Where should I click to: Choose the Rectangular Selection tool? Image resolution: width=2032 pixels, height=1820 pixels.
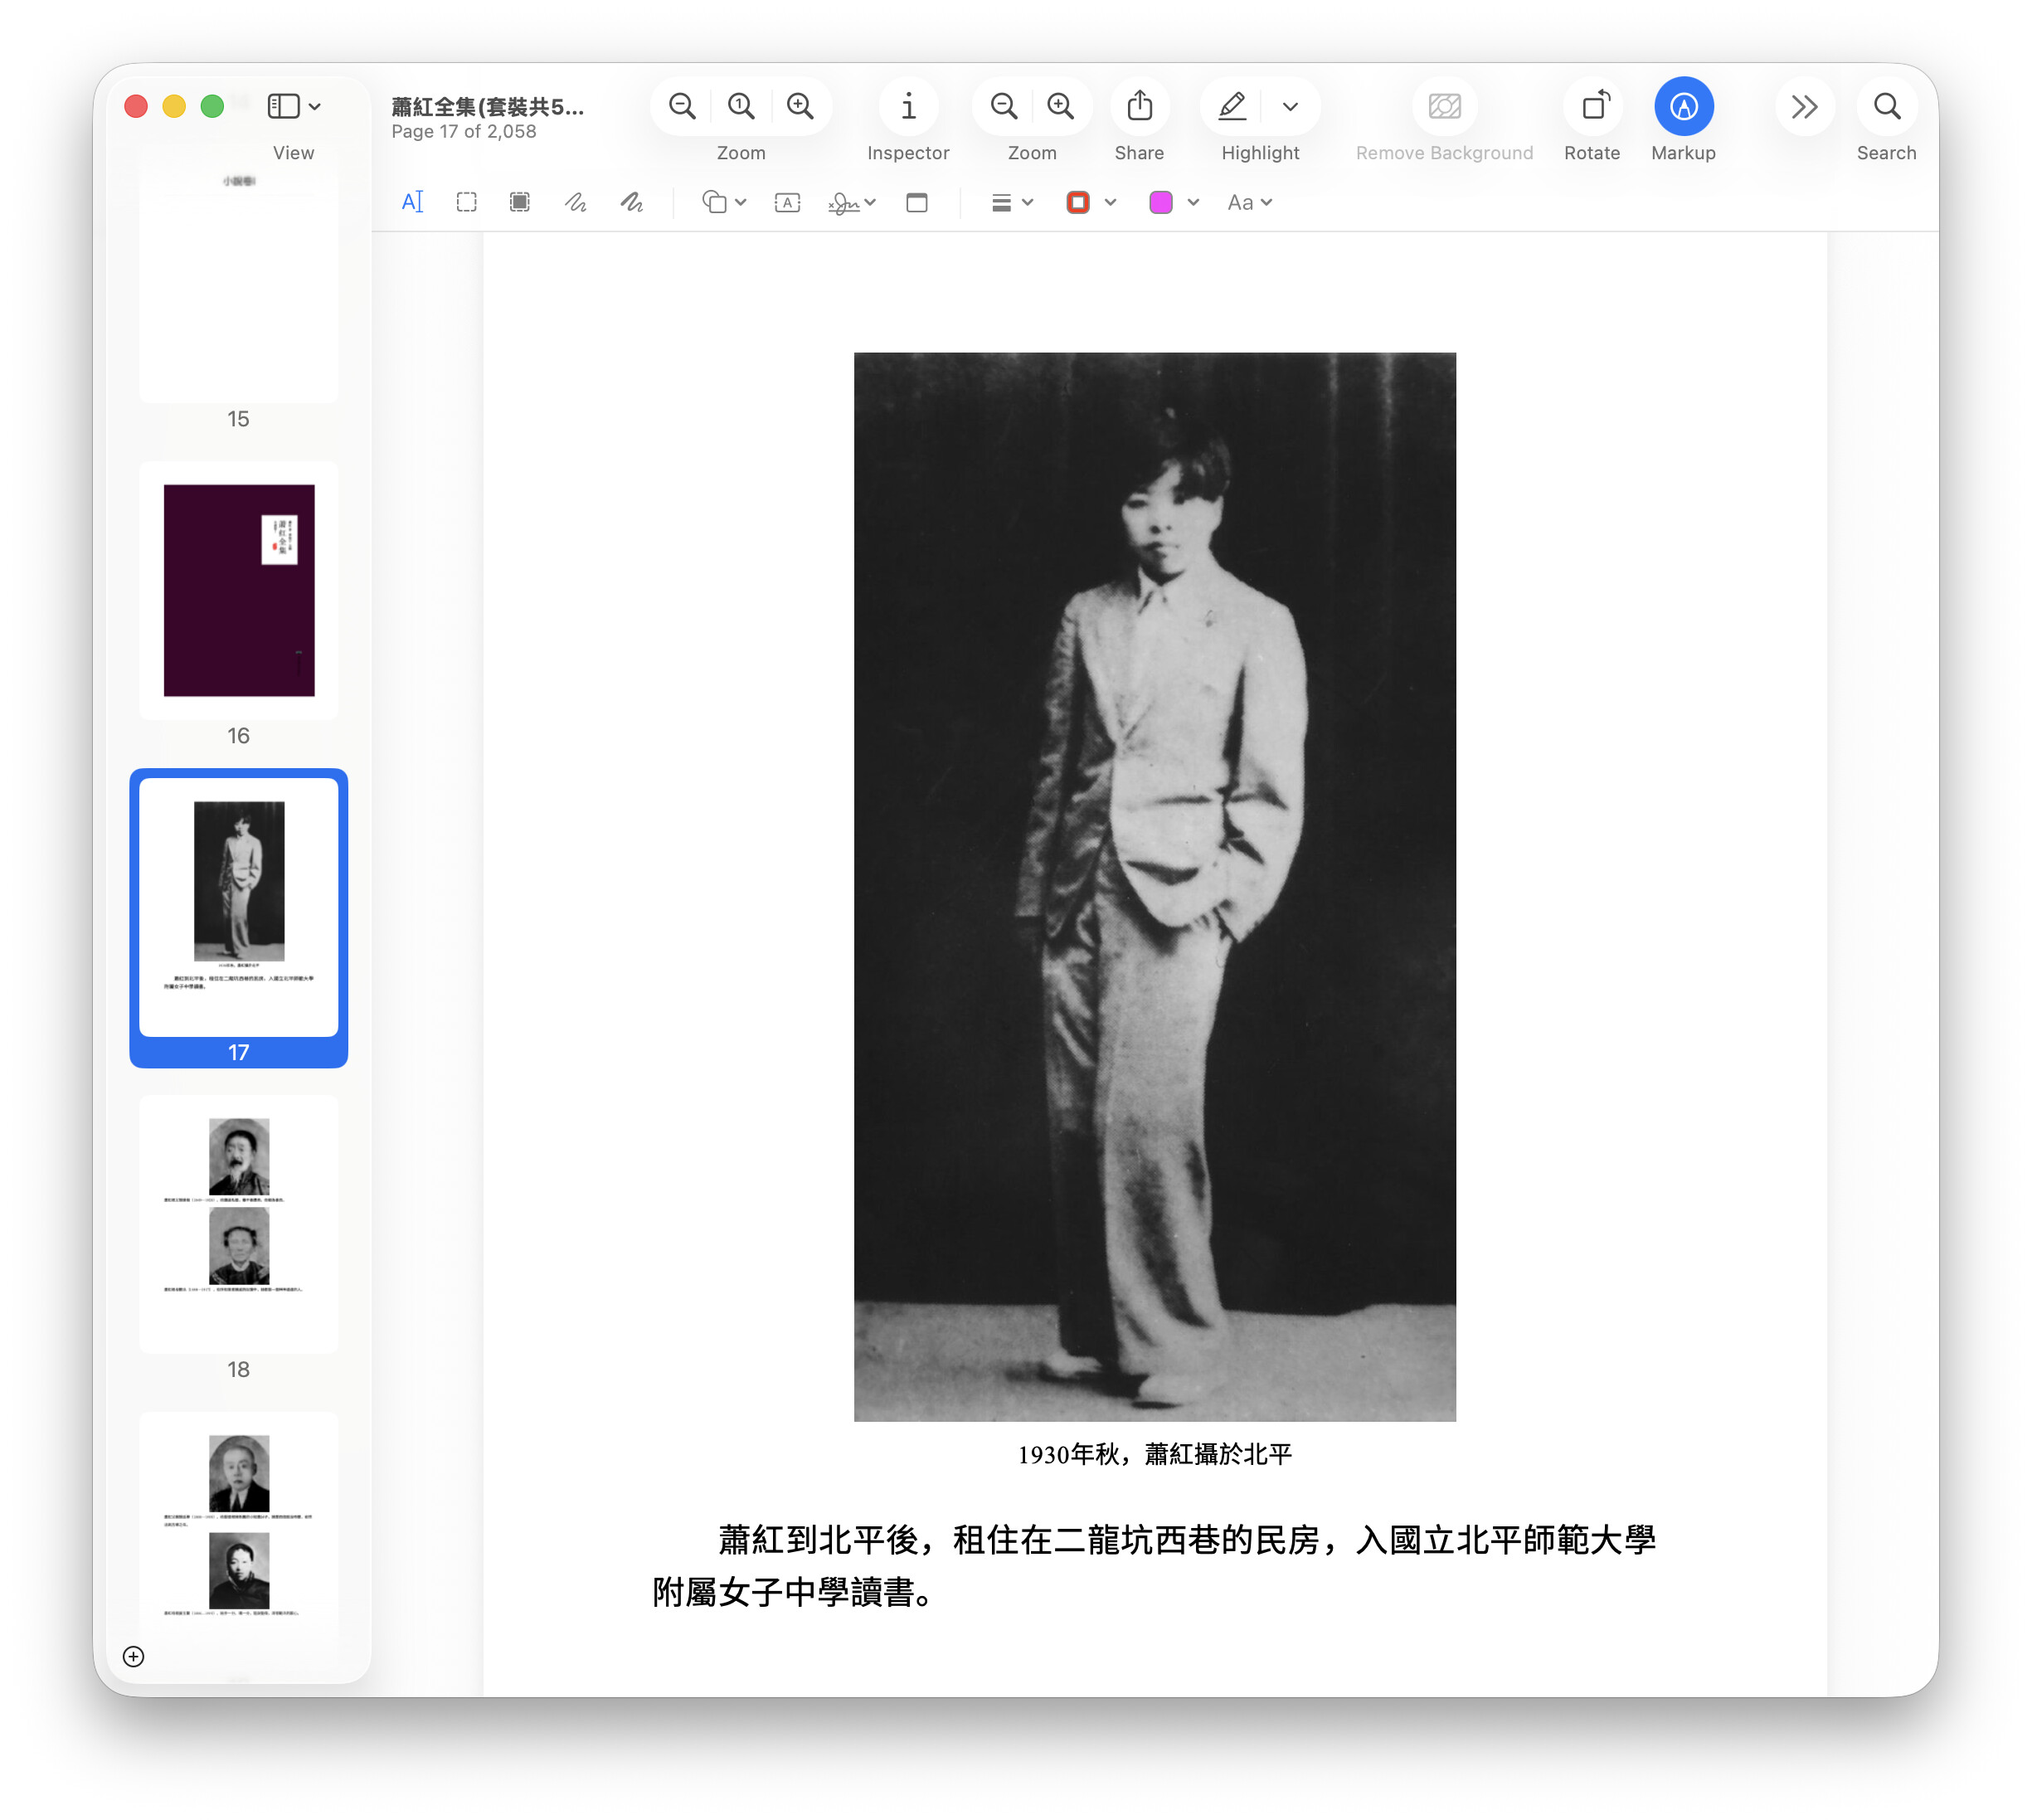pyautogui.click(x=466, y=203)
